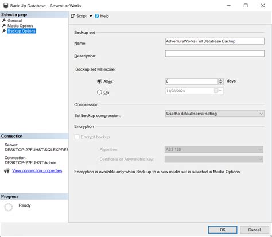Click the wrench icon beside General
The image size is (272, 237).
pos(4,20)
